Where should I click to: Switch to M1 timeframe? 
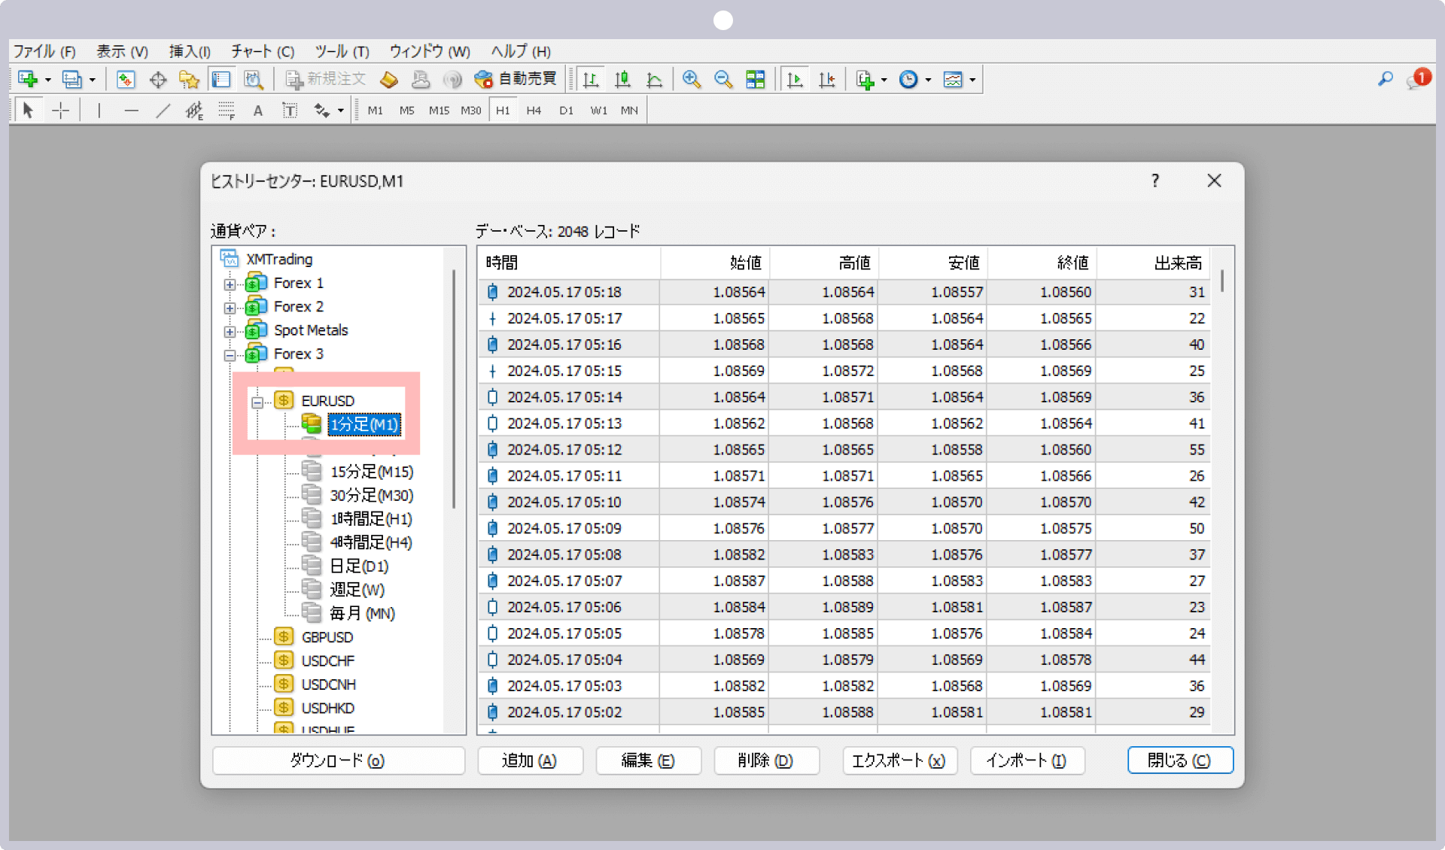(375, 111)
